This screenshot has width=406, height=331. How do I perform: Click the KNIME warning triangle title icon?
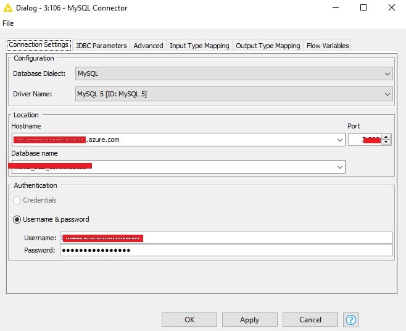(x=9, y=8)
